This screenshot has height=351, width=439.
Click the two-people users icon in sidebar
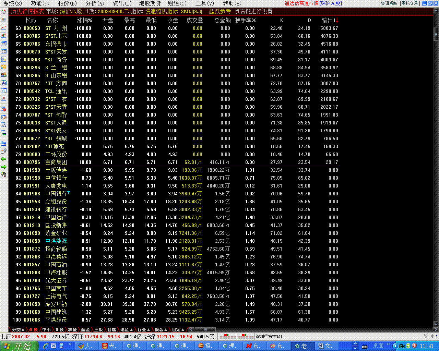click(x=4, y=75)
